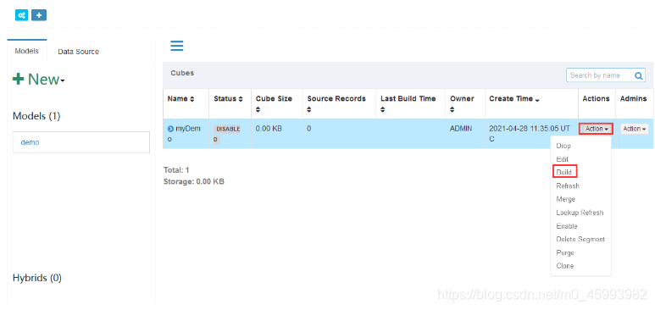The image size is (655, 310).
Task: Sort cubes by Source Records column
Action: coord(336,103)
